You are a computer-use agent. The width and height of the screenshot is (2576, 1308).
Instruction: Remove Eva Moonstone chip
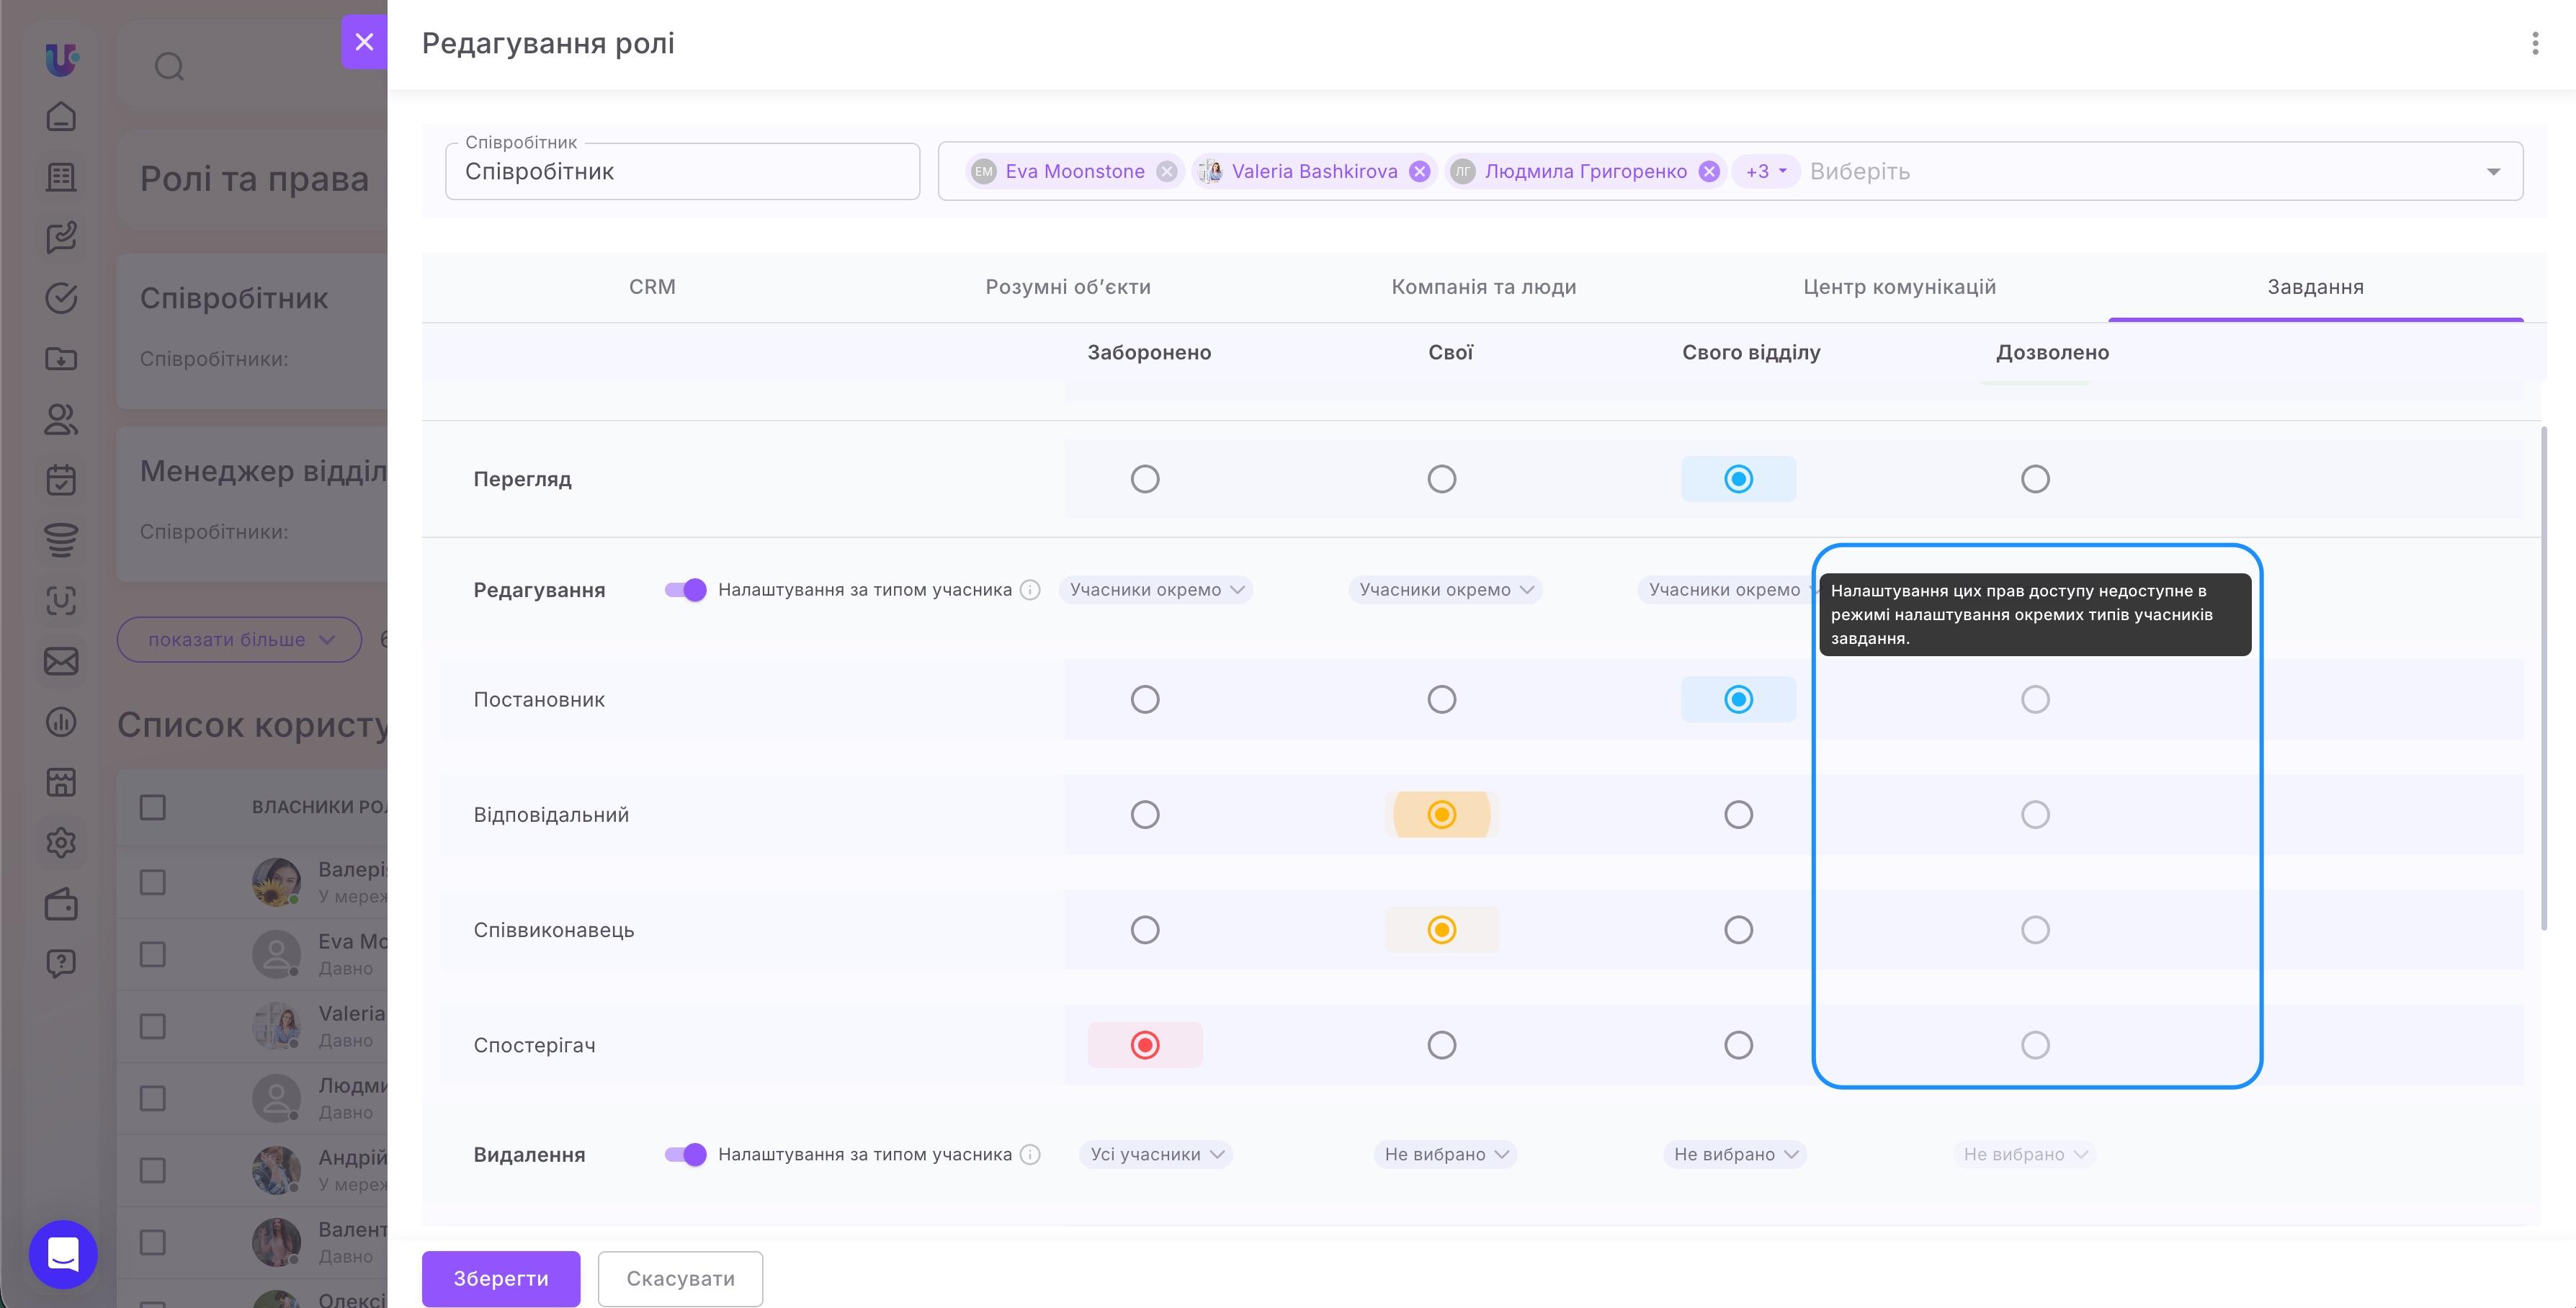1166,171
